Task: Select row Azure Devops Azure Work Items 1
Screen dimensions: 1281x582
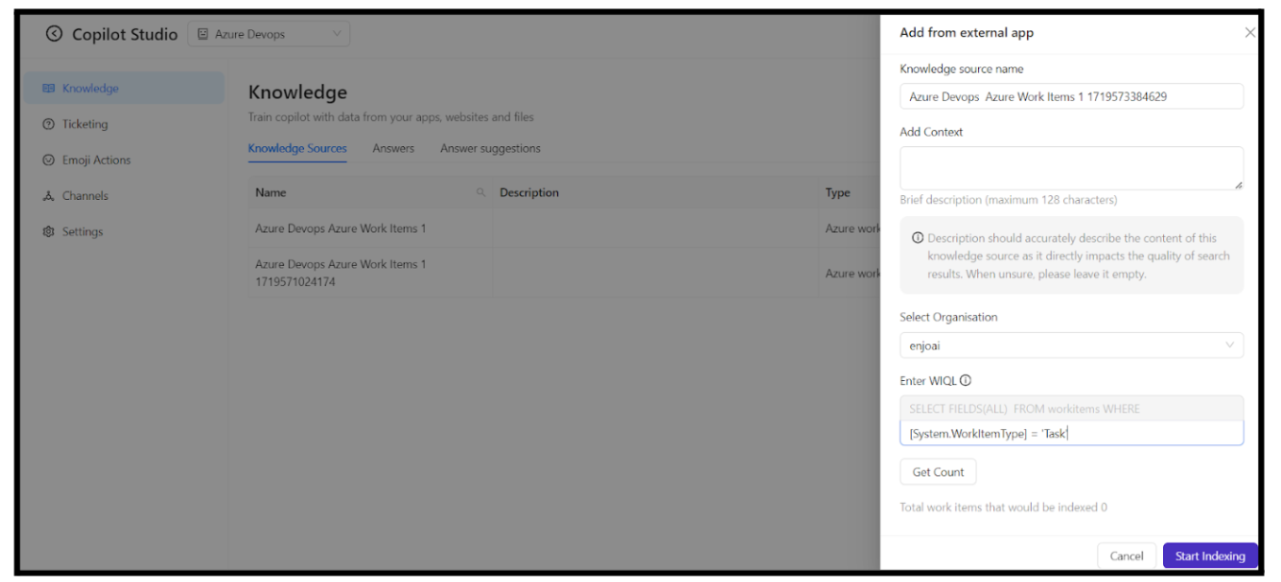Action: click(564, 229)
